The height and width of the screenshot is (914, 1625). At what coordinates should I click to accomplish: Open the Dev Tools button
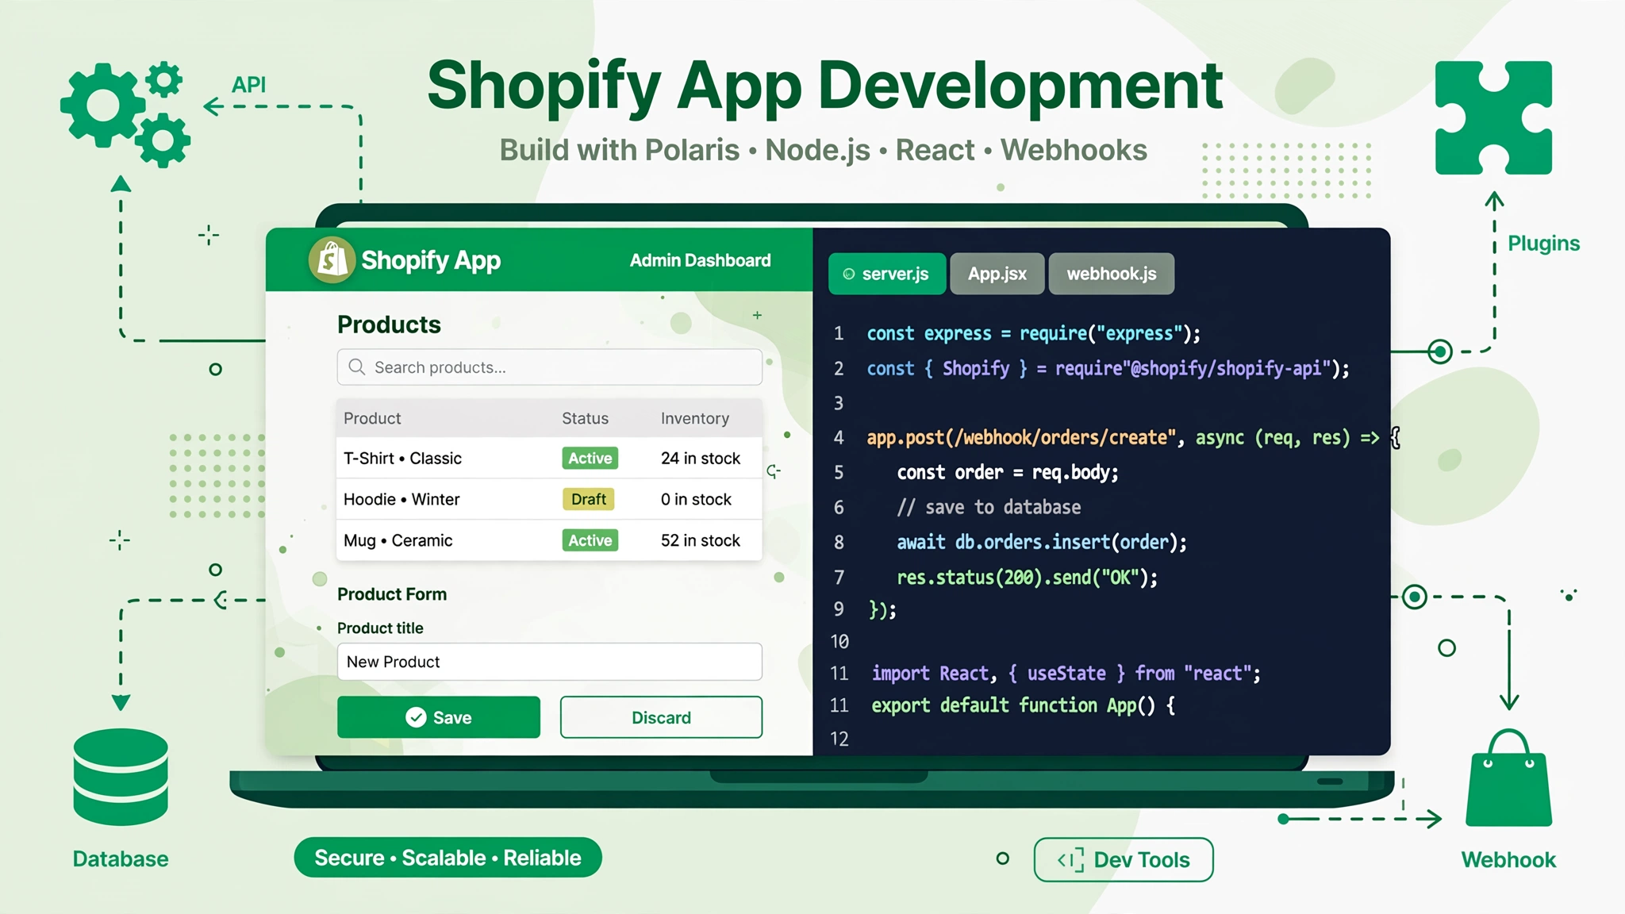coord(1124,859)
